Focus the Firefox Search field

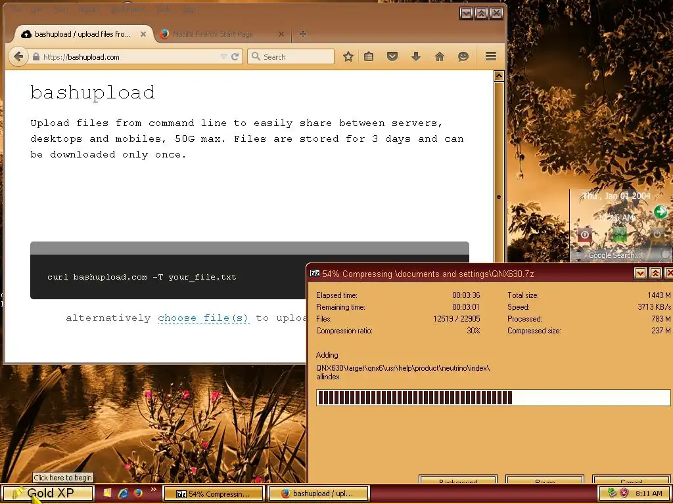(290, 56)
